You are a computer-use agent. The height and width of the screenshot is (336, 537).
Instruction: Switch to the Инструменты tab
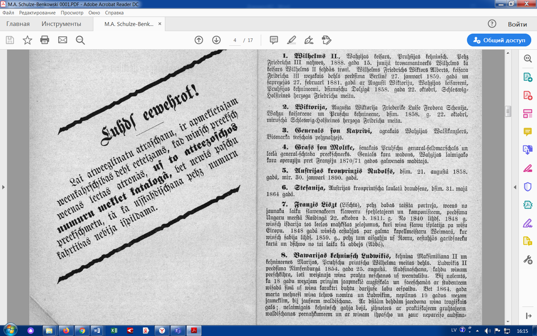[x=61, y=24]
